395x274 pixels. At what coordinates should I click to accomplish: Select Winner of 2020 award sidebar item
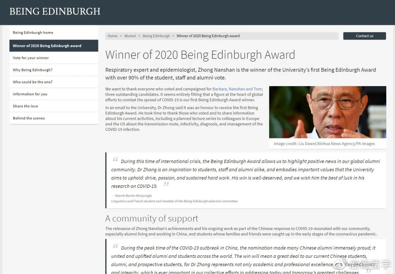coord(47,46)
